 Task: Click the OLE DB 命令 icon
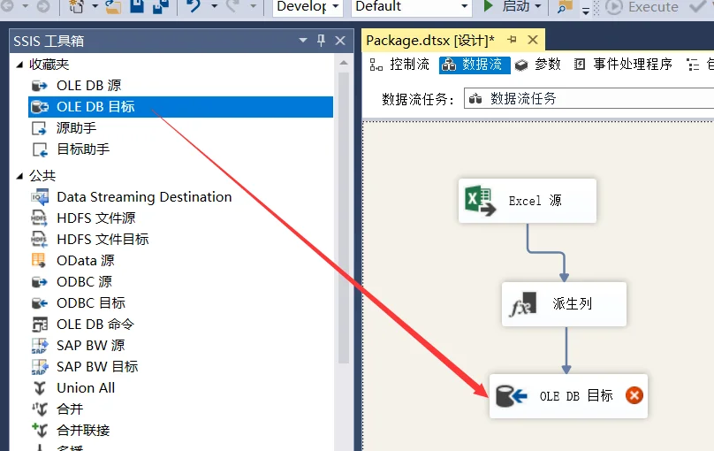40,325
